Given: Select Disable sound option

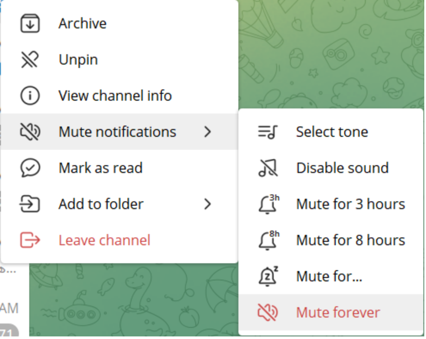Looking at the screenshot, I should point(331,168).
